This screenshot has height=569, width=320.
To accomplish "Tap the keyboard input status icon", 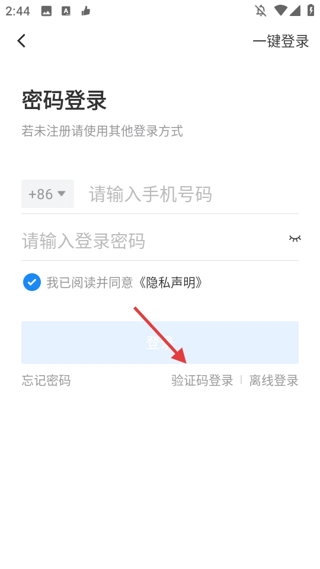I will pos(66,11).
